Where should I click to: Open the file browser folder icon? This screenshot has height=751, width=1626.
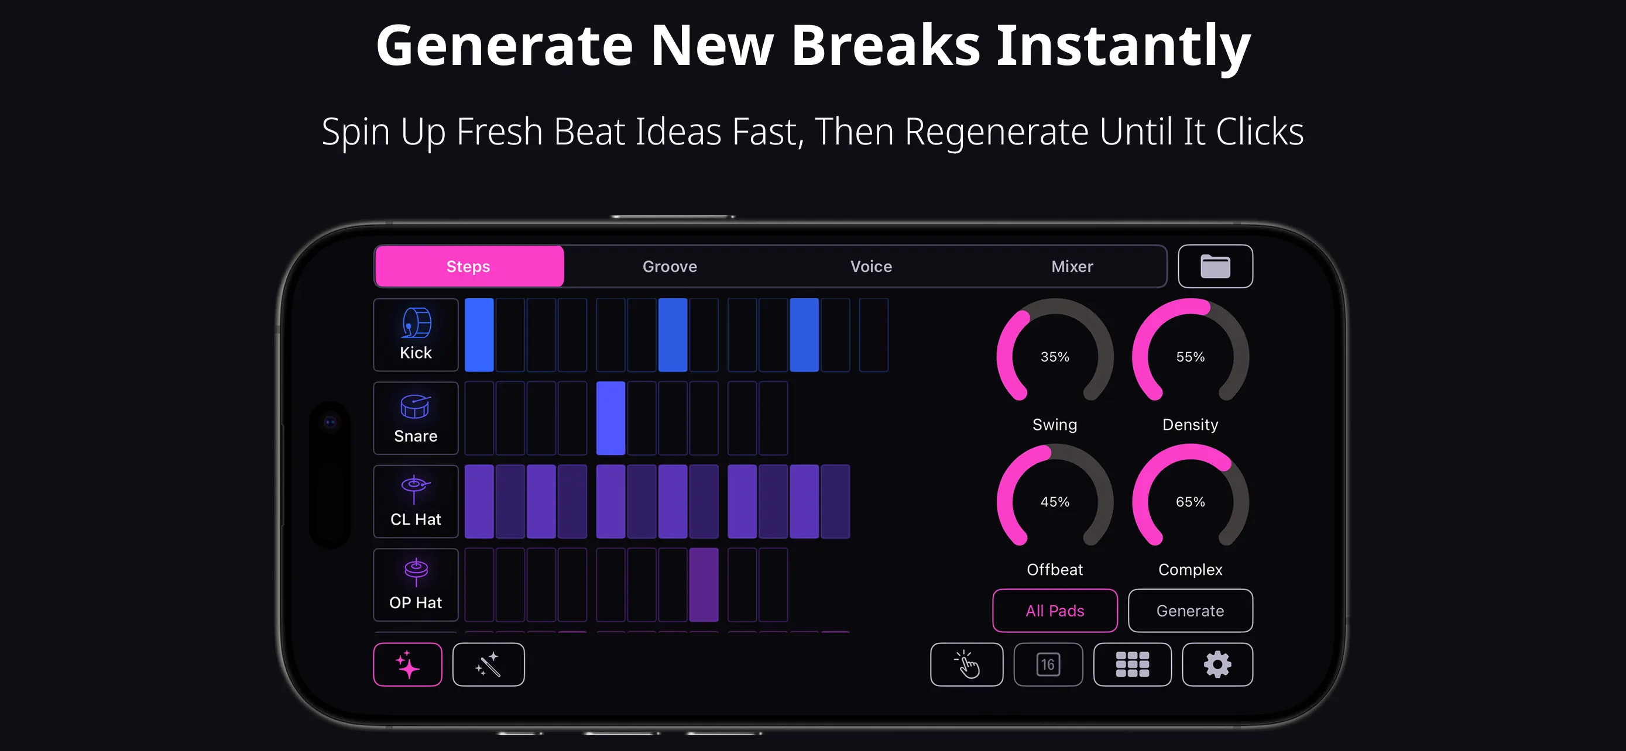point(1216,266)
